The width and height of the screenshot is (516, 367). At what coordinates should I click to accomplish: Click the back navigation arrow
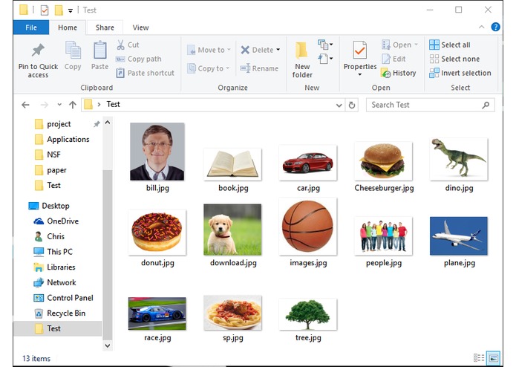coord(25,105)
